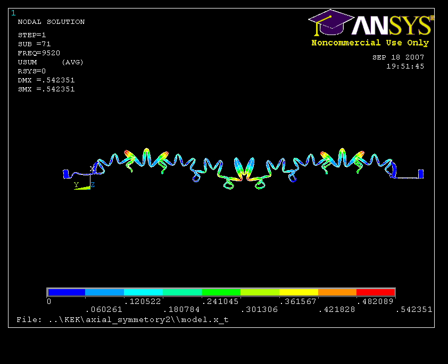Pick the green legend color band
The width and height of the screenshot is (448, 364).
221,292
